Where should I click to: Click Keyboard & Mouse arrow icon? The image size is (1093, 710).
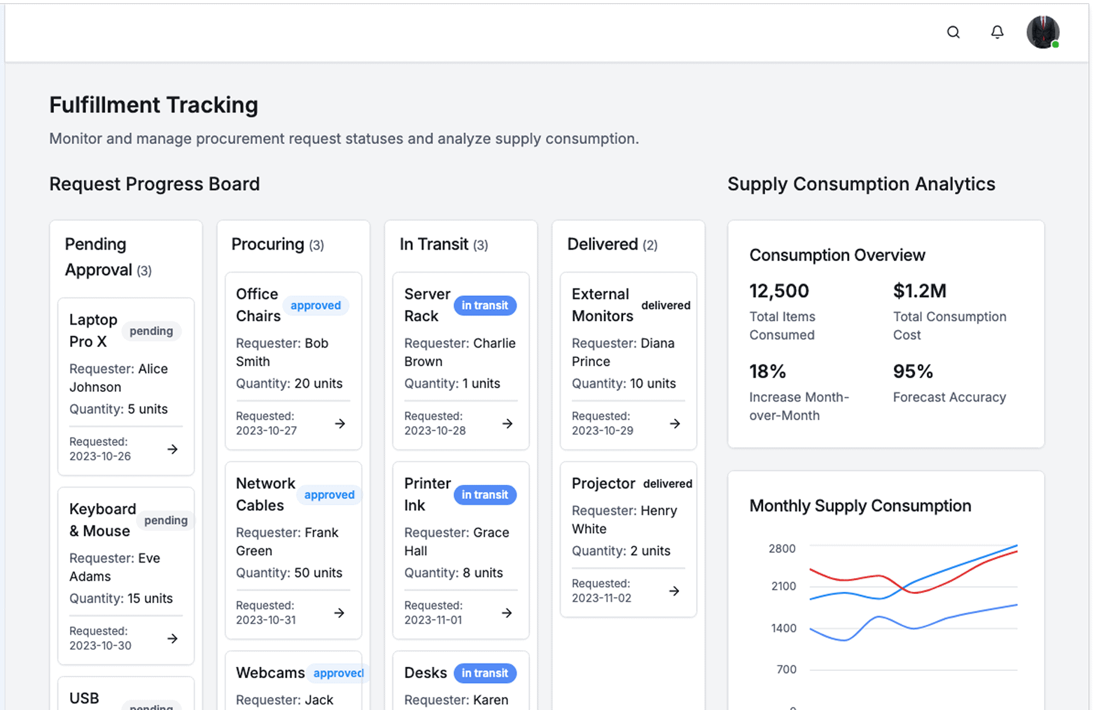point(172,639)
